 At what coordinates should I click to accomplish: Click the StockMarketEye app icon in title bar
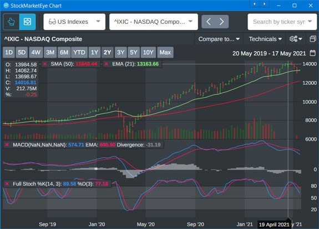(x=6, y=6)
